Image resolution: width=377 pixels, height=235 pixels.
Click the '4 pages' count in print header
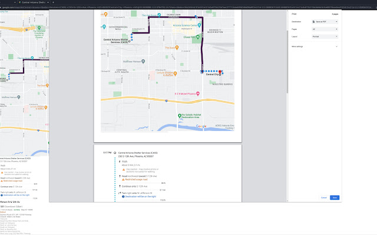(x=335, y=14)
